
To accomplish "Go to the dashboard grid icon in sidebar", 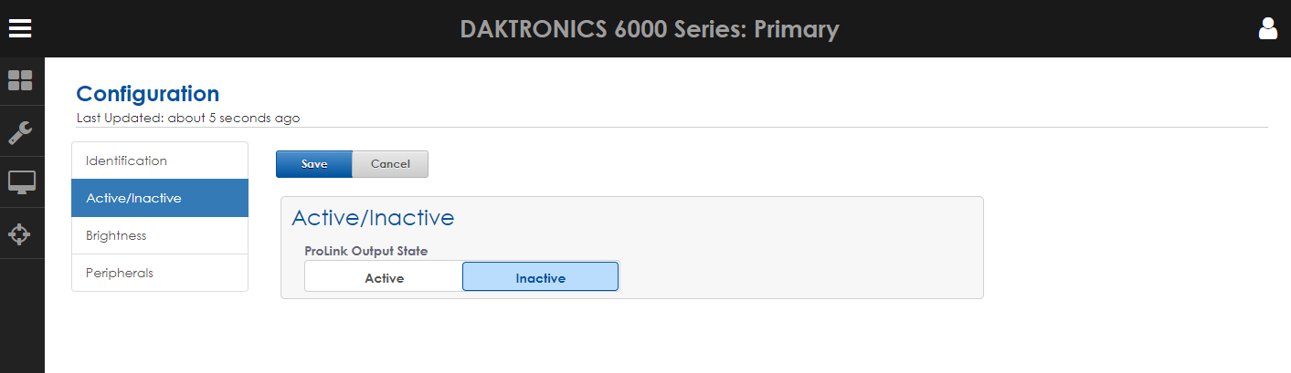I will 20,80.
